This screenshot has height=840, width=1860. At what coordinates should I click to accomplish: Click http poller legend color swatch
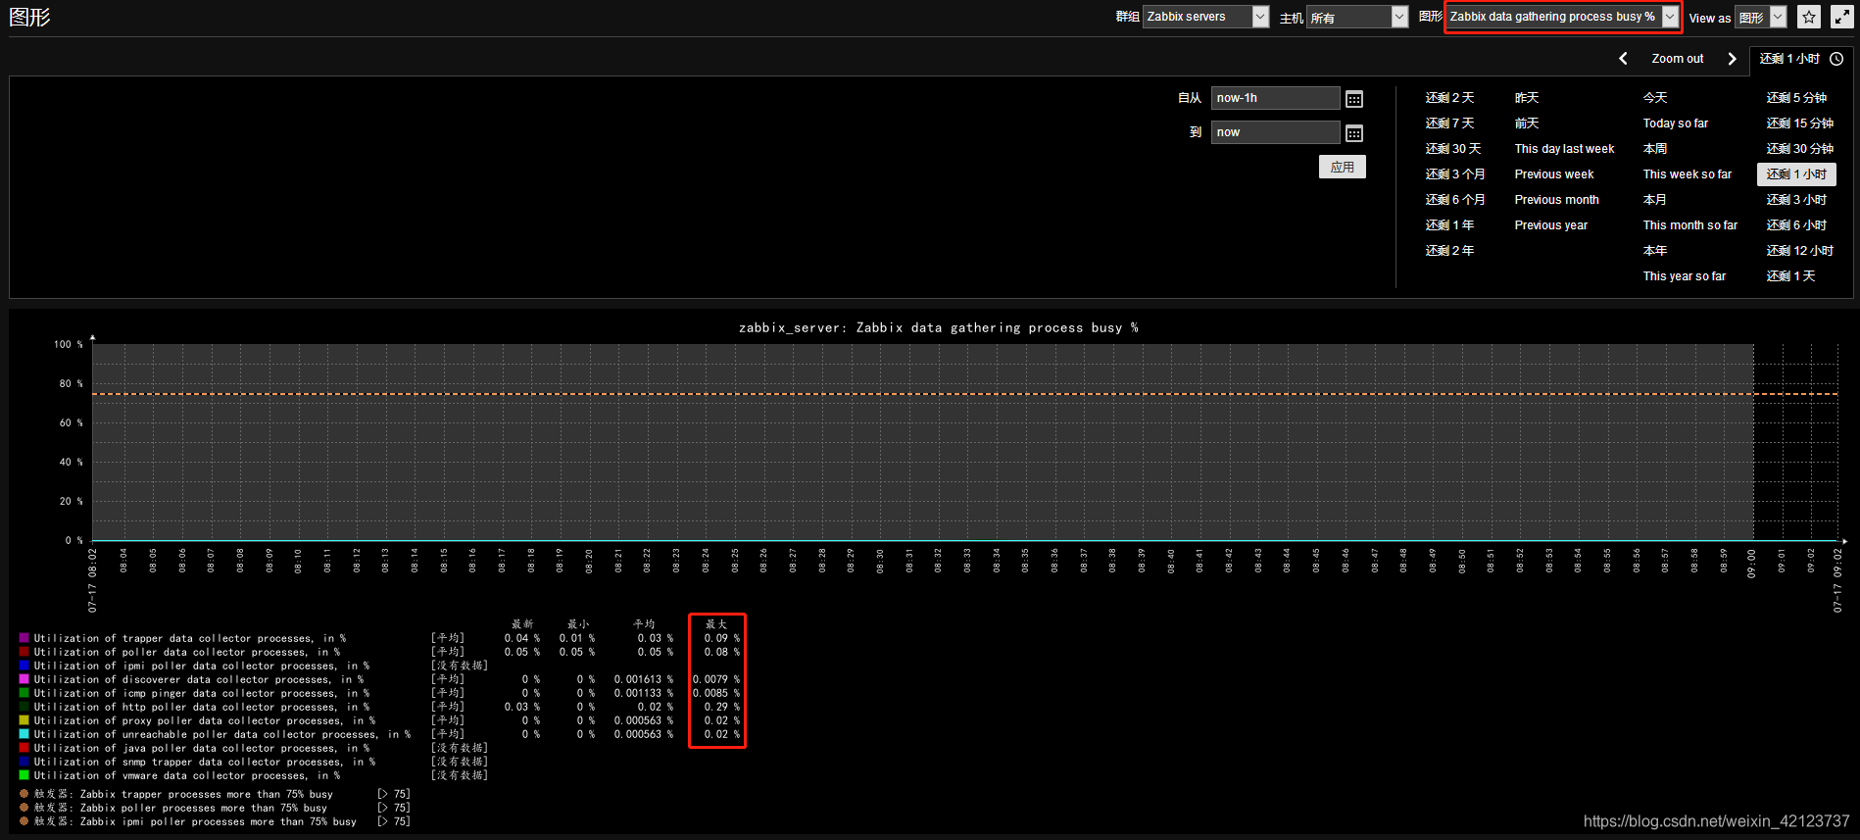point(24,707)
